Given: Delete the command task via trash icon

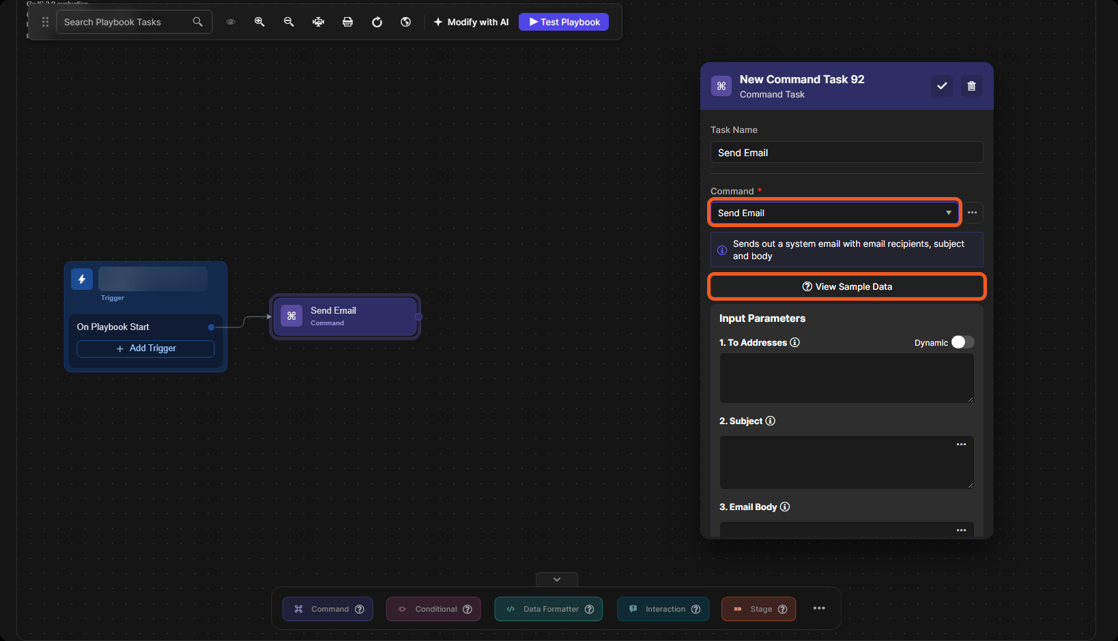Looking at the screenshot, I should 972,86.
